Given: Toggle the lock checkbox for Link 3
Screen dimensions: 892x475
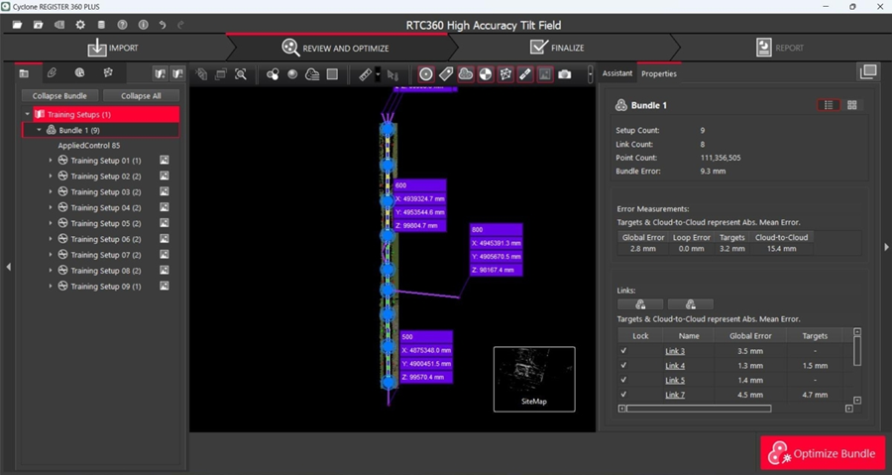Looking at the screenshot, I should (x=623, y=351).
